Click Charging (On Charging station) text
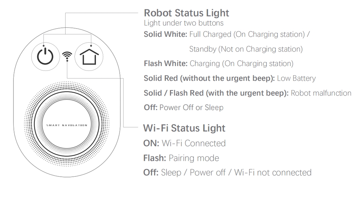This screenshot has height=197, width=357. tap(241, 64)
